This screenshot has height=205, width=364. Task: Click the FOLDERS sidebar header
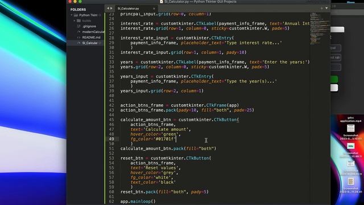[x=78, y=10]
